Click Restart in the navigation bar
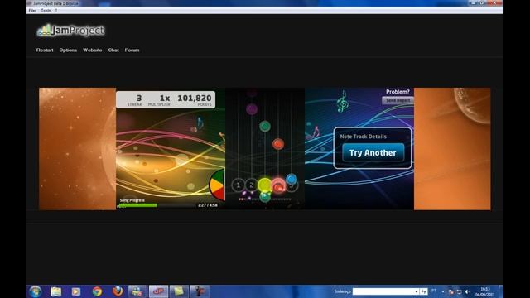The height and width of the screenshot is (298, 530). pyautogui.click(x=45, y=50)
